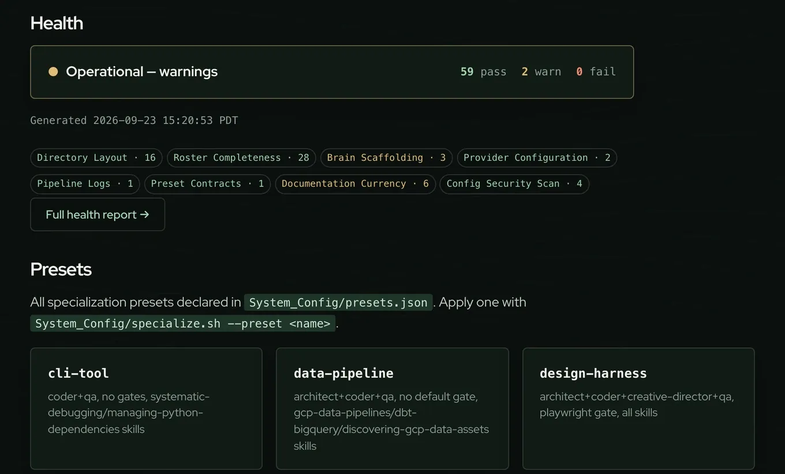Select the Brain Scaffolding · 3 chip
Viewport: 785px width, 474px height.
click(x=386, y=157)
